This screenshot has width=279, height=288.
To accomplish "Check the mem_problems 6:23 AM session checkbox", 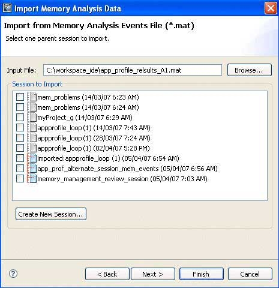I will click(20, 97).
